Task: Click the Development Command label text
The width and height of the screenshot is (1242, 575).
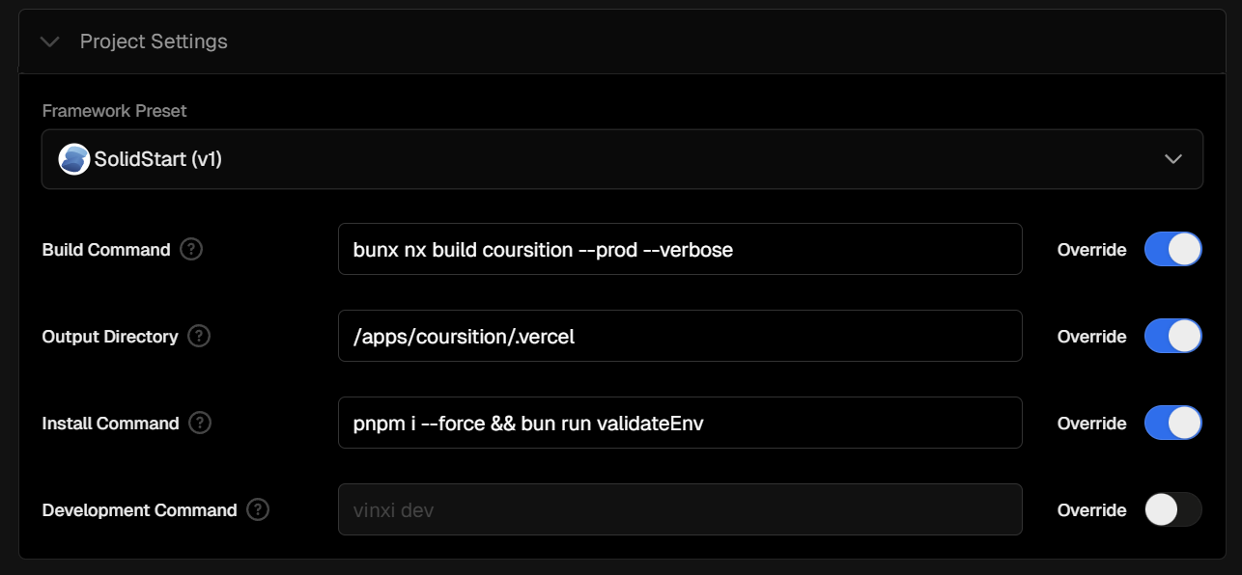Action: tap(140, 510)
